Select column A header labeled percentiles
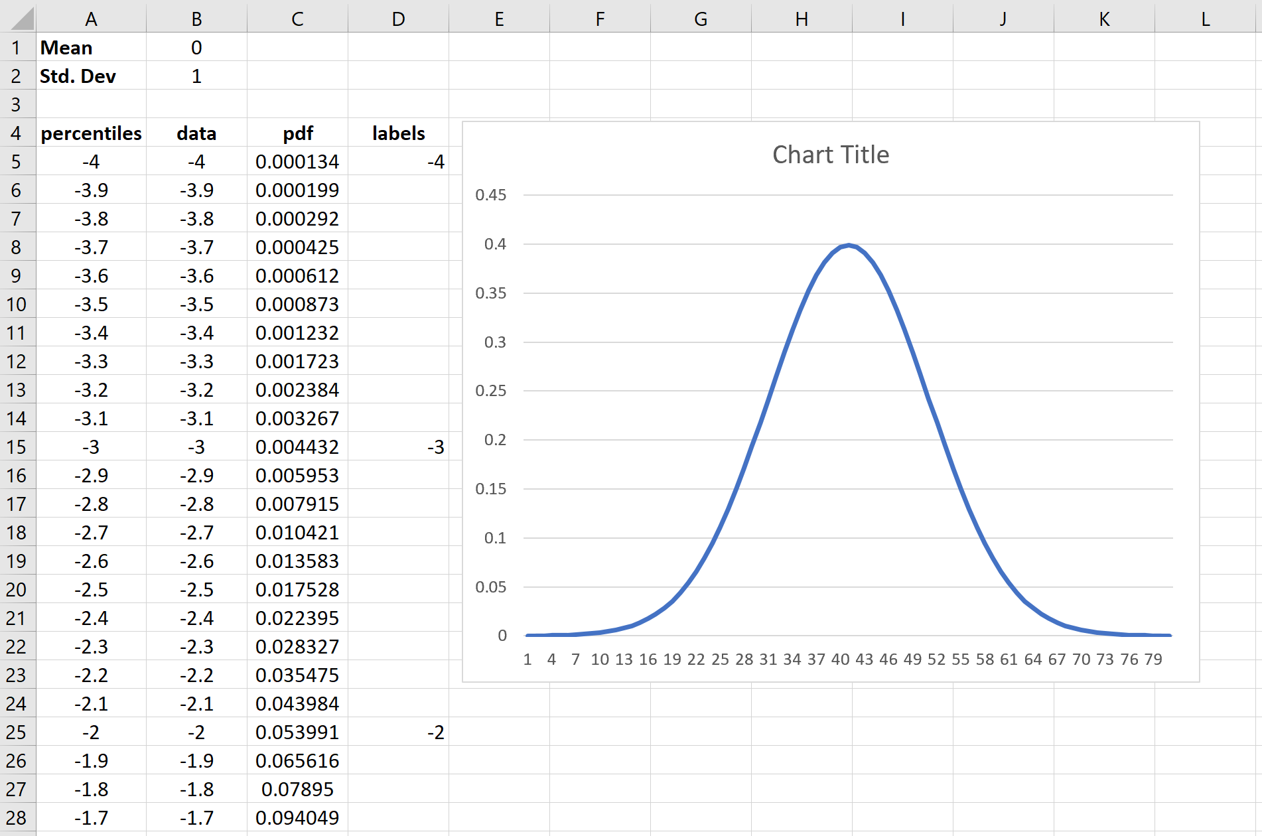This screenshot has height=836, width=1262. point(91,19)
